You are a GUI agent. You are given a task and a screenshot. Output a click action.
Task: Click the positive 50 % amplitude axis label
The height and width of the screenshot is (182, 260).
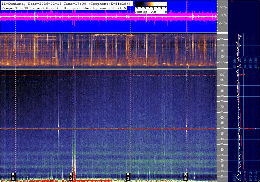click(x=223, y=7)
